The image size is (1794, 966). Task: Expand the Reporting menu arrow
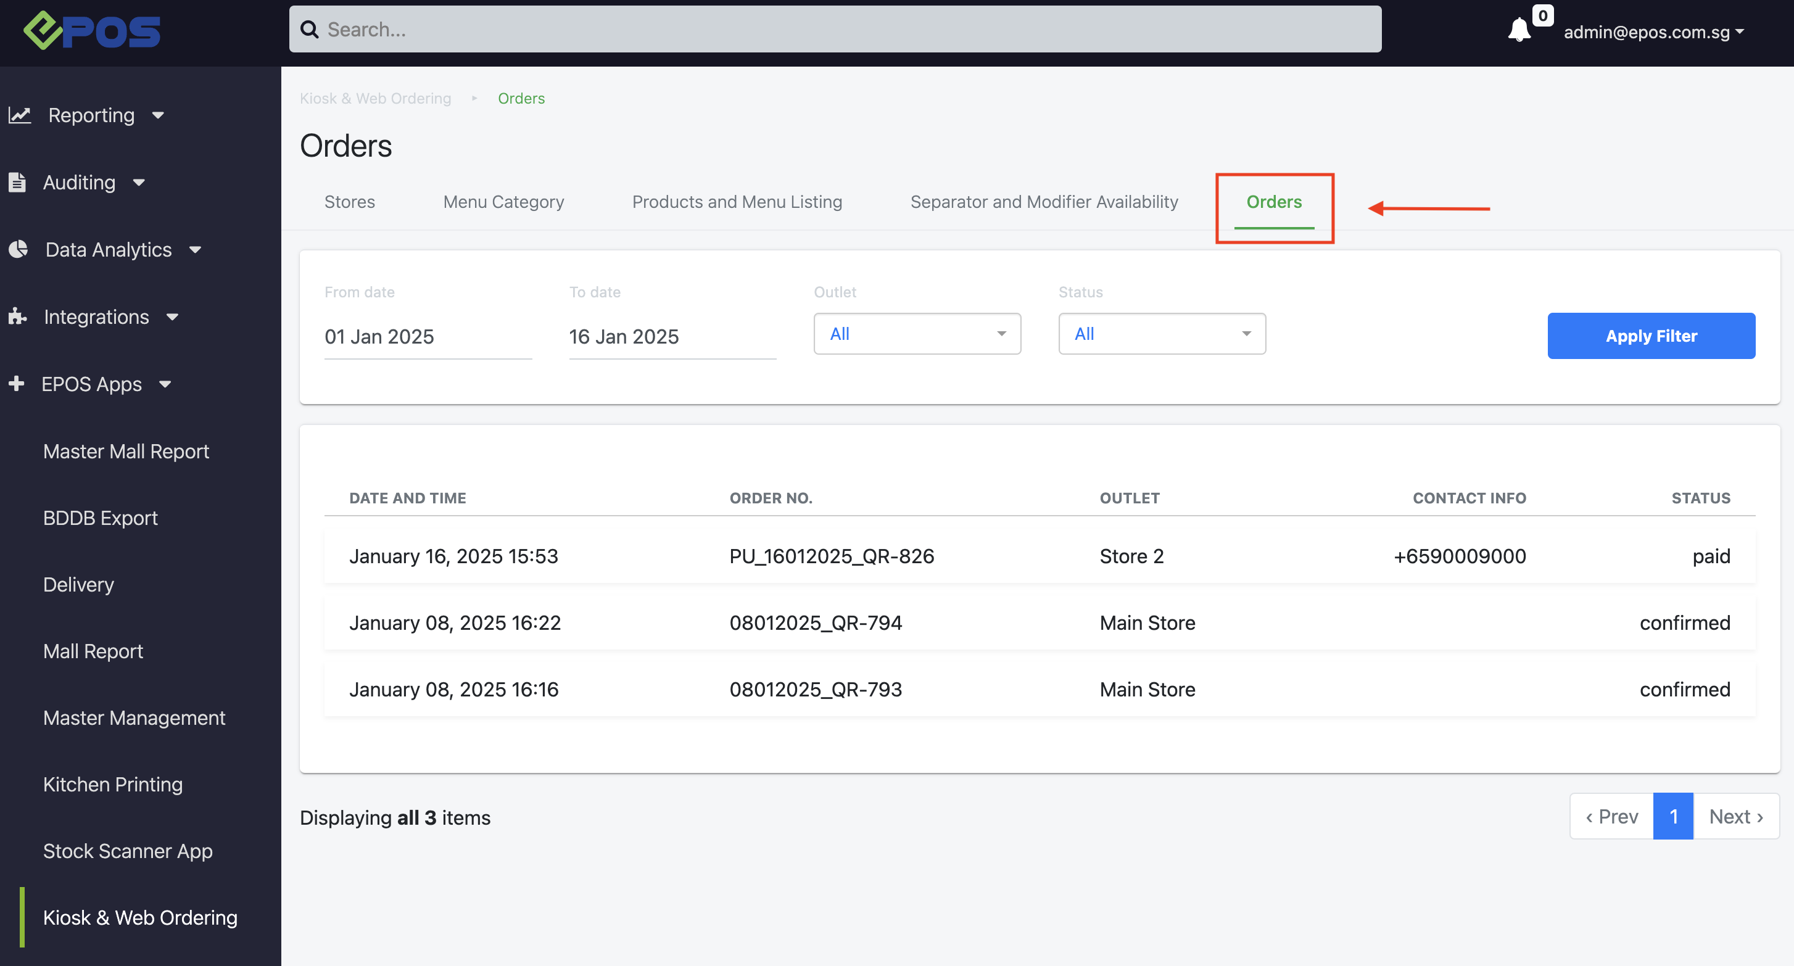pos(158,115)
